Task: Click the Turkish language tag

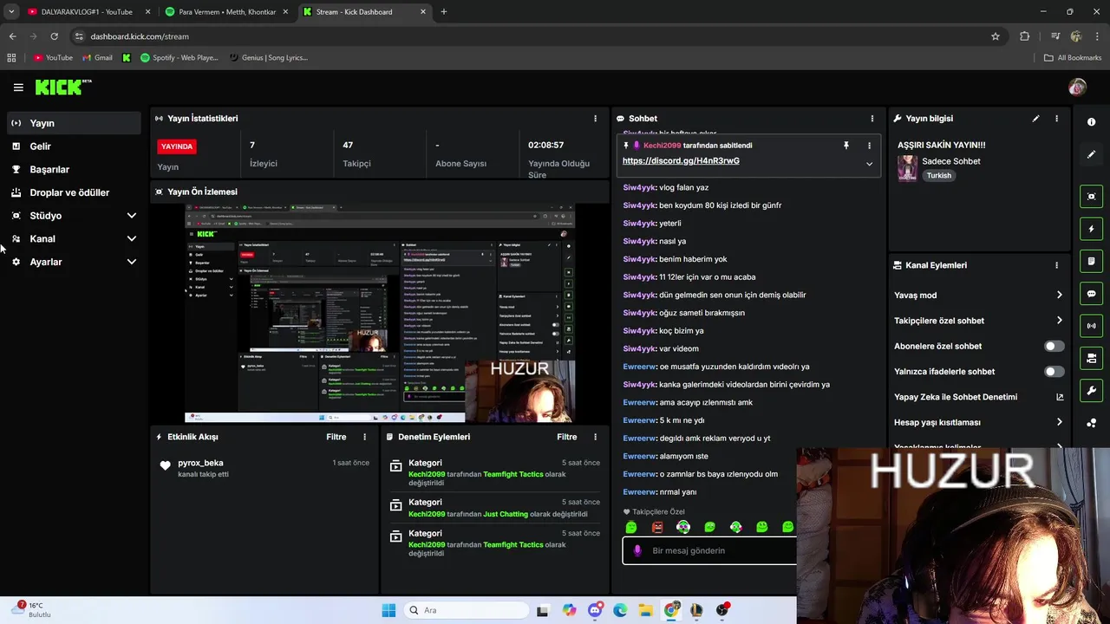Action: pos(938,175)
